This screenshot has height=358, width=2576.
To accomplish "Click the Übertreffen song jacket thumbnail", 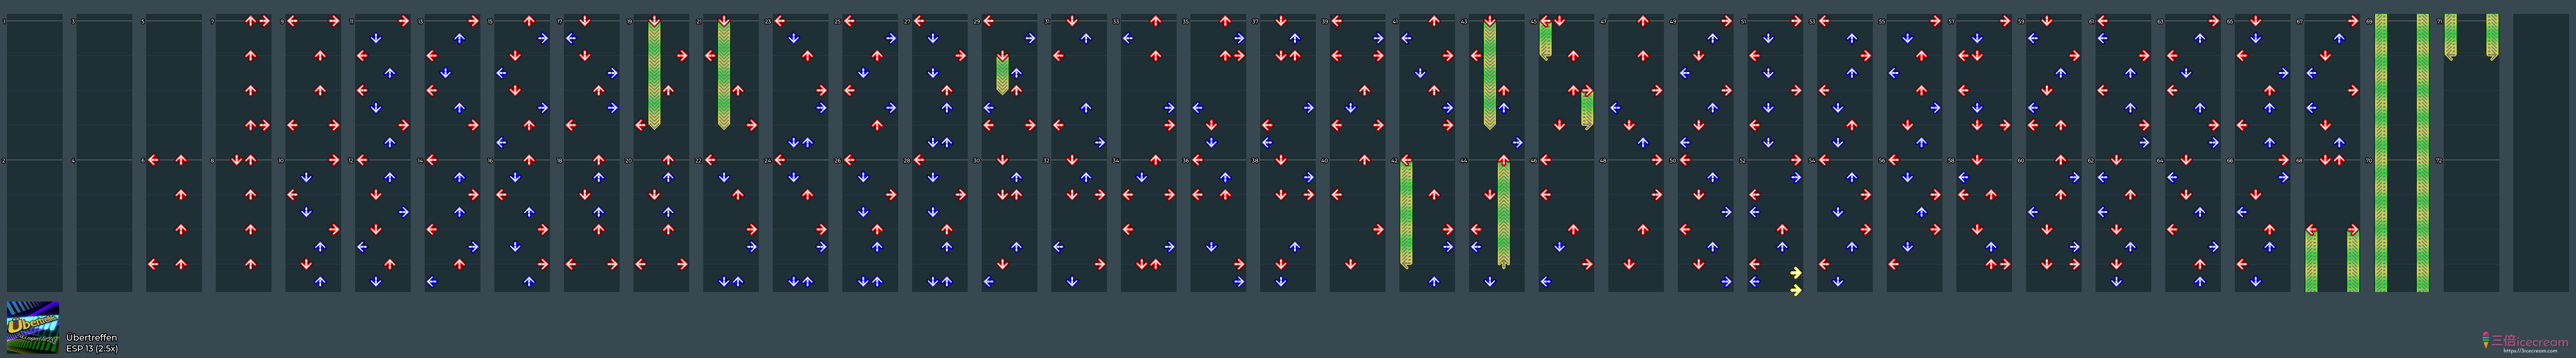I will [x=33, y=327].
